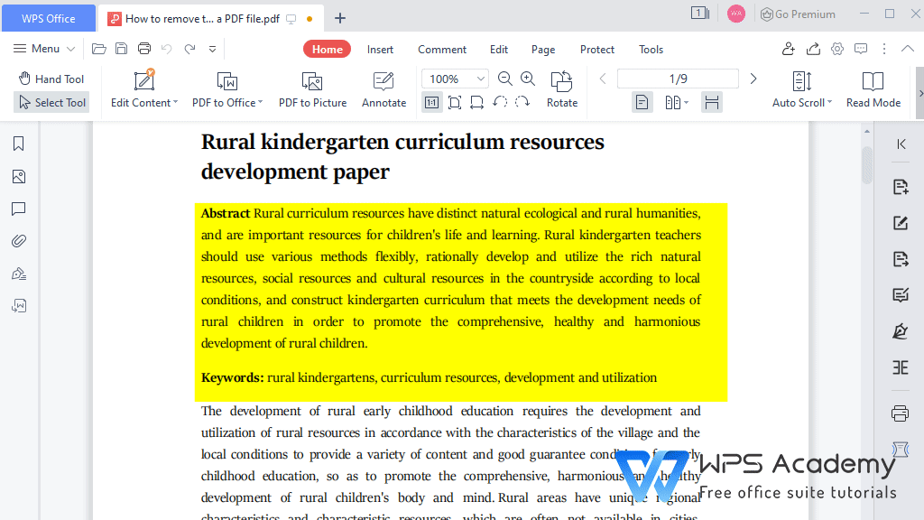Click the Go Premium button
Image resolution: width=924 pixels, height=520 pixels.
point(798,14)
